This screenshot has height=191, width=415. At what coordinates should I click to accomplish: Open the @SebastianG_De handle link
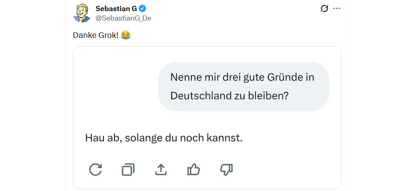coord(123,18)
